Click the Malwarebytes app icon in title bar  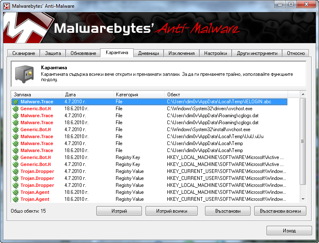[x=7, y=6]
